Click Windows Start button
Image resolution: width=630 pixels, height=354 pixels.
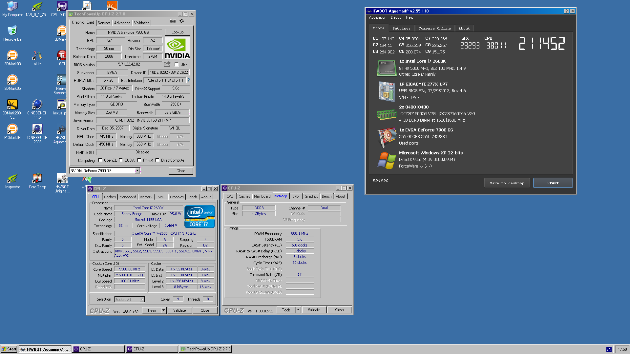[9, 349]
